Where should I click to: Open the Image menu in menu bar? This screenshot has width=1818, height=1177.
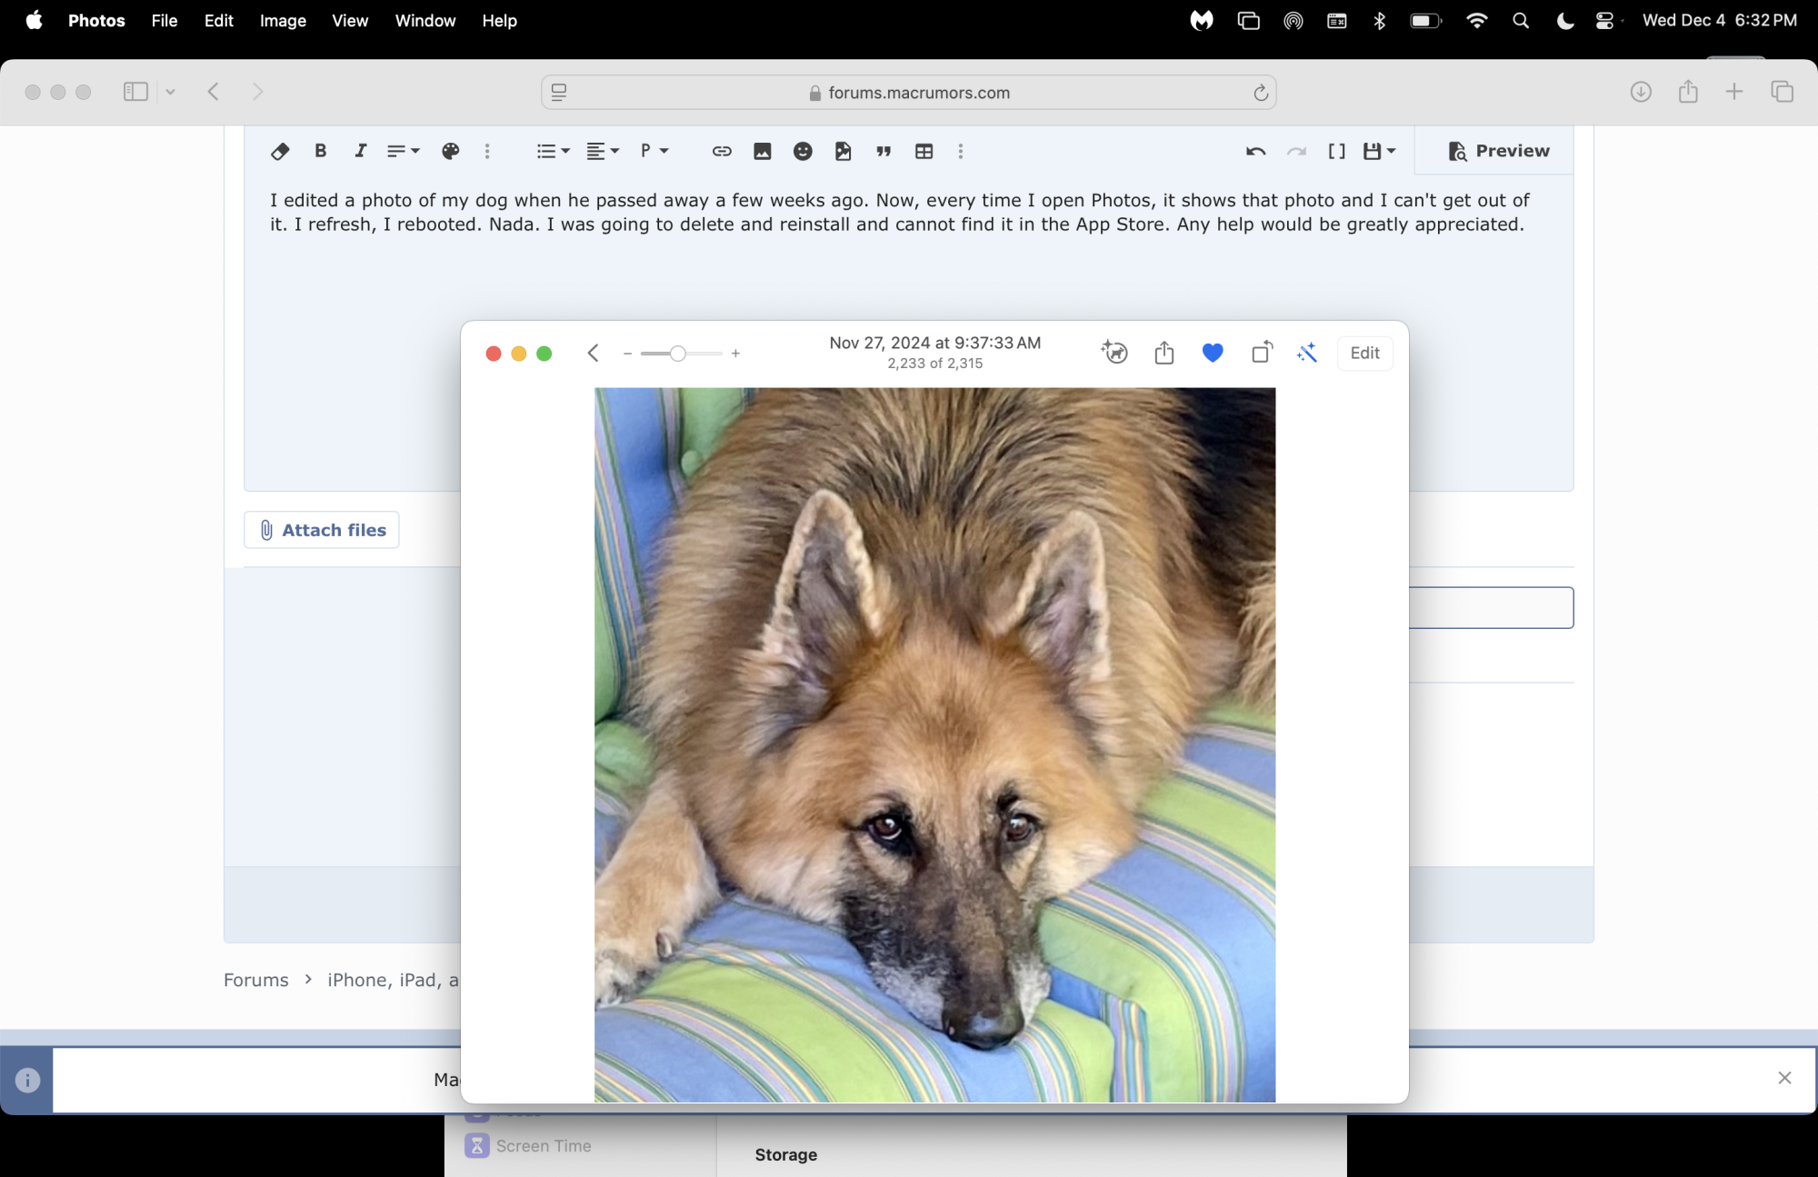point(283,21)
